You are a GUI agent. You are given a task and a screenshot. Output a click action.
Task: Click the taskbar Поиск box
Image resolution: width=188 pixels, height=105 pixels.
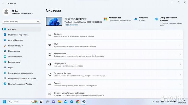(23, 102)
